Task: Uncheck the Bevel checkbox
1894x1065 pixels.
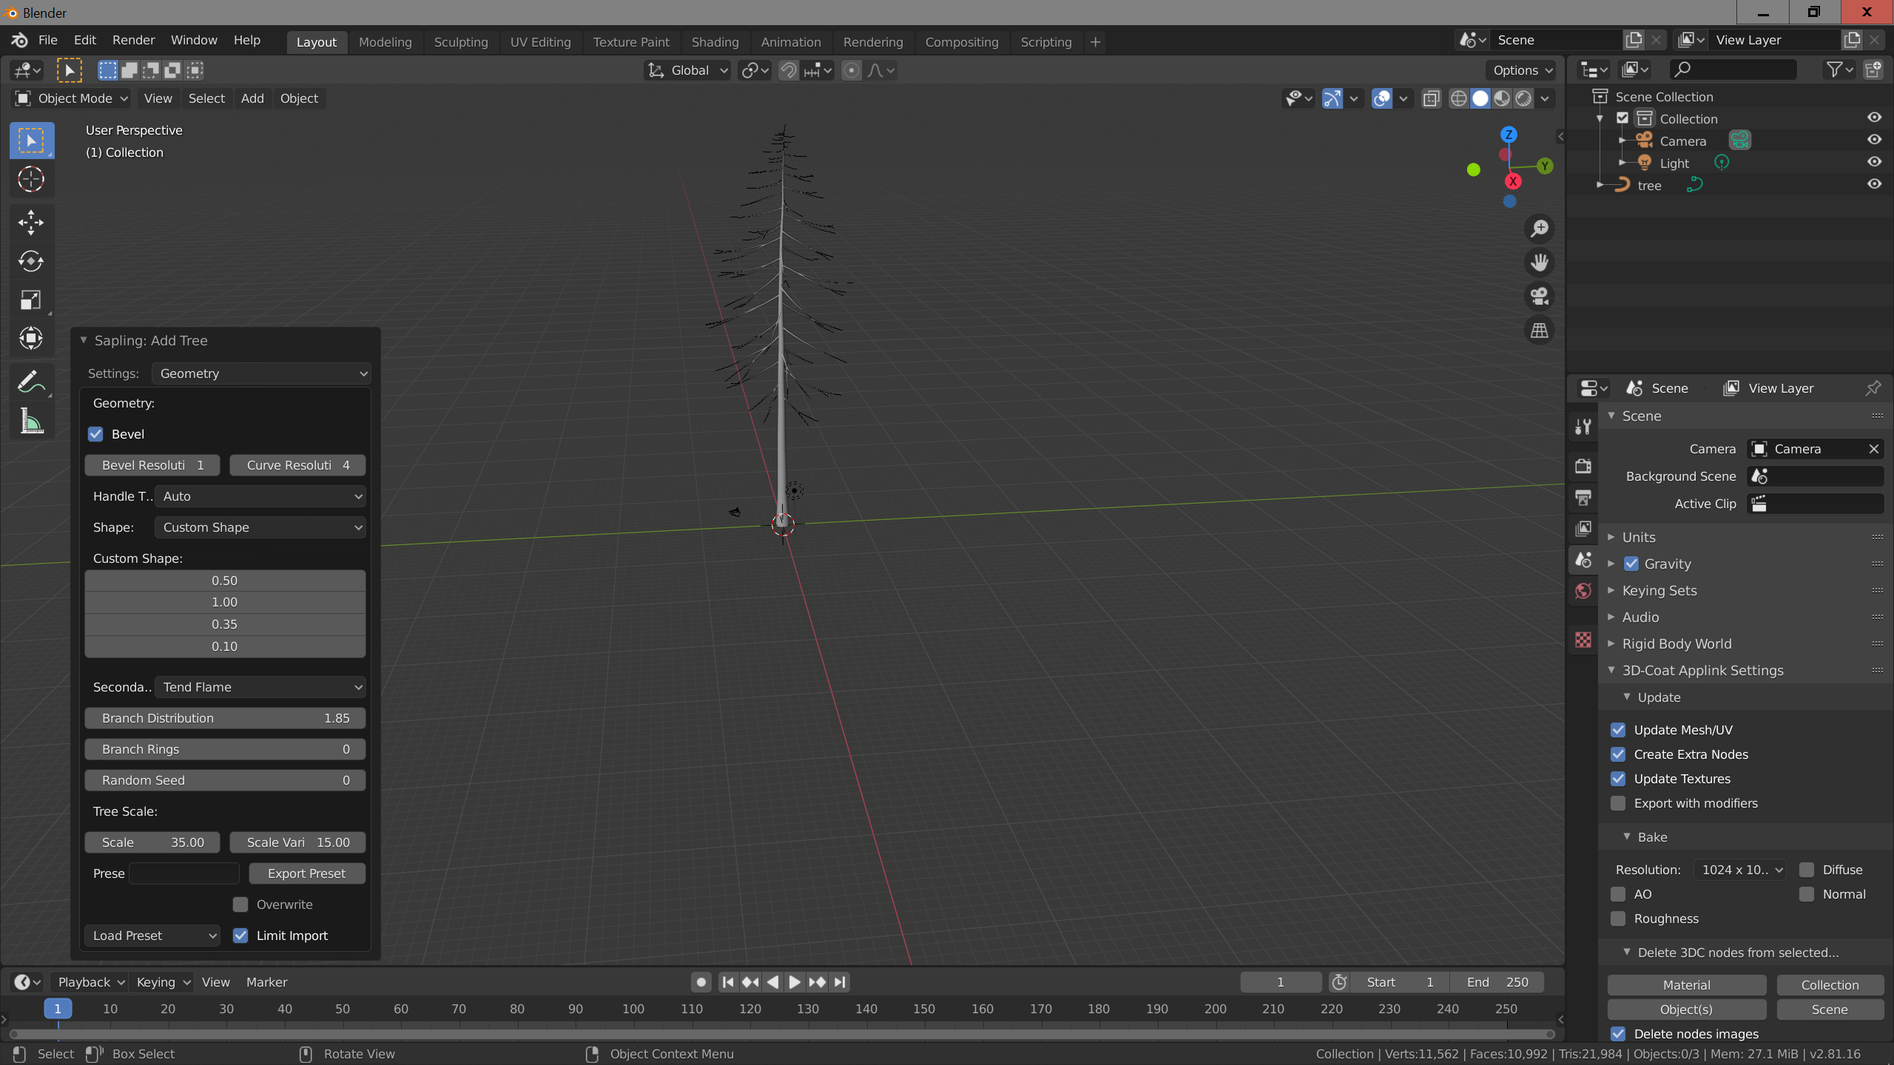Action: (x=95, y=434)
